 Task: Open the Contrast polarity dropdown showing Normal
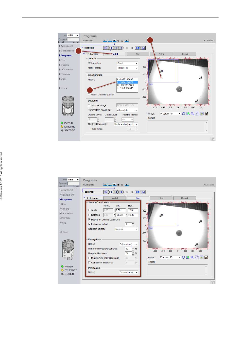click(x=126, y=229)
